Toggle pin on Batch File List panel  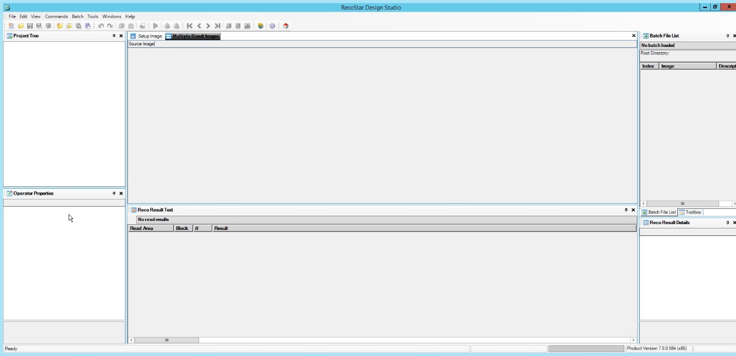pyautogui.click(x=728, y=36)
